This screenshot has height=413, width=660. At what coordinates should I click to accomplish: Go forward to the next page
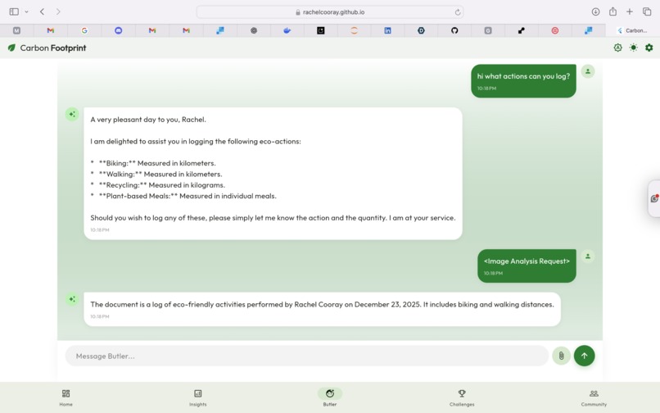58,11
